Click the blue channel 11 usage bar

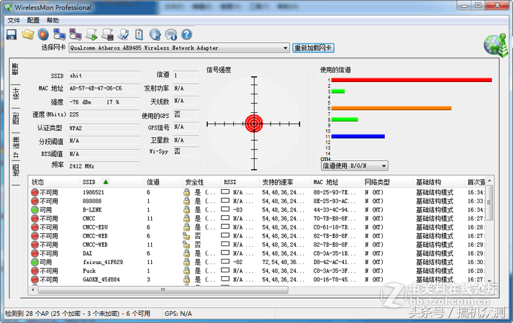tap(358, 137)
